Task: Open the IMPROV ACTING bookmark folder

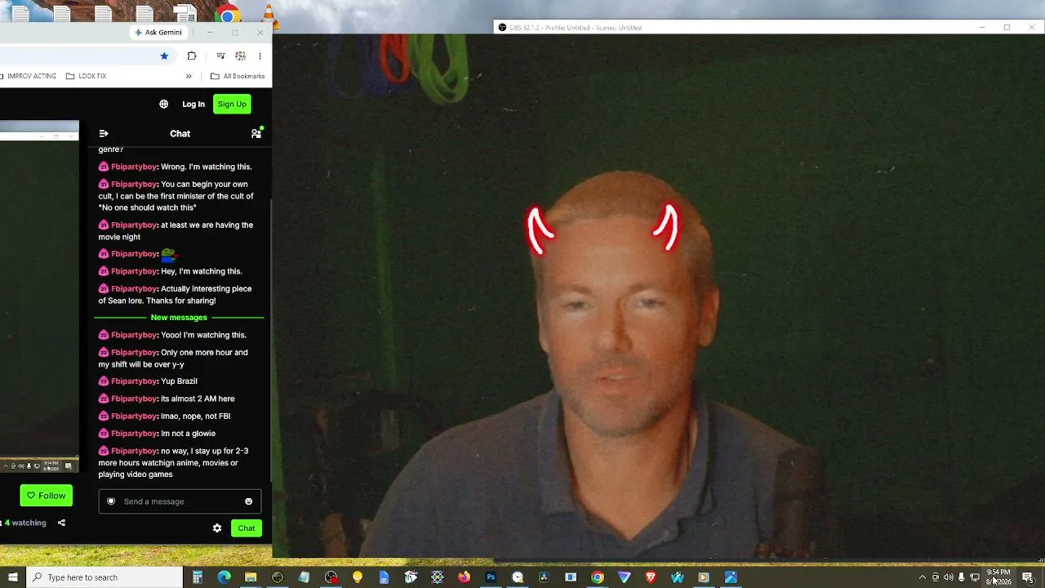Action: coord(29,76)
